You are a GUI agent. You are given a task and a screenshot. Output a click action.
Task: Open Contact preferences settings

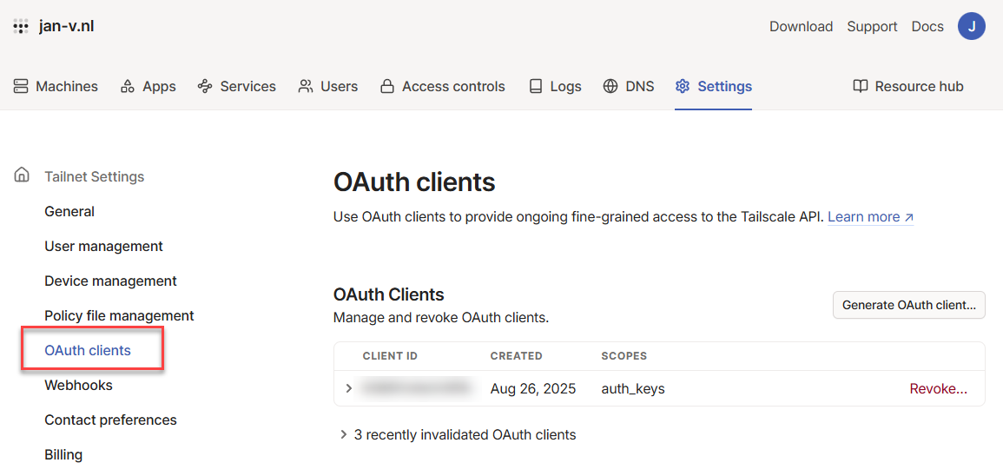click(110, 420)
